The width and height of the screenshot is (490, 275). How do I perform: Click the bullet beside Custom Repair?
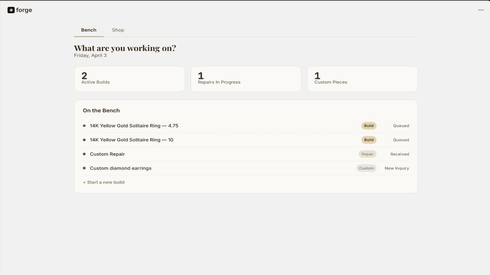[84, 154]
